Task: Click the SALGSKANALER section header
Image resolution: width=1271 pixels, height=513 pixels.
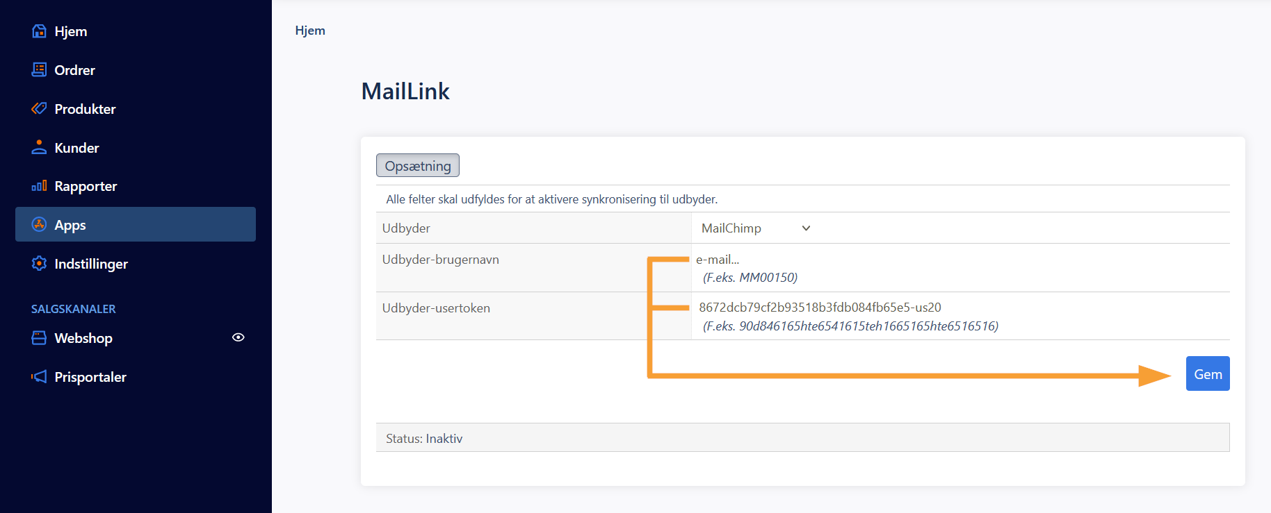Action: tap(73, 309)
